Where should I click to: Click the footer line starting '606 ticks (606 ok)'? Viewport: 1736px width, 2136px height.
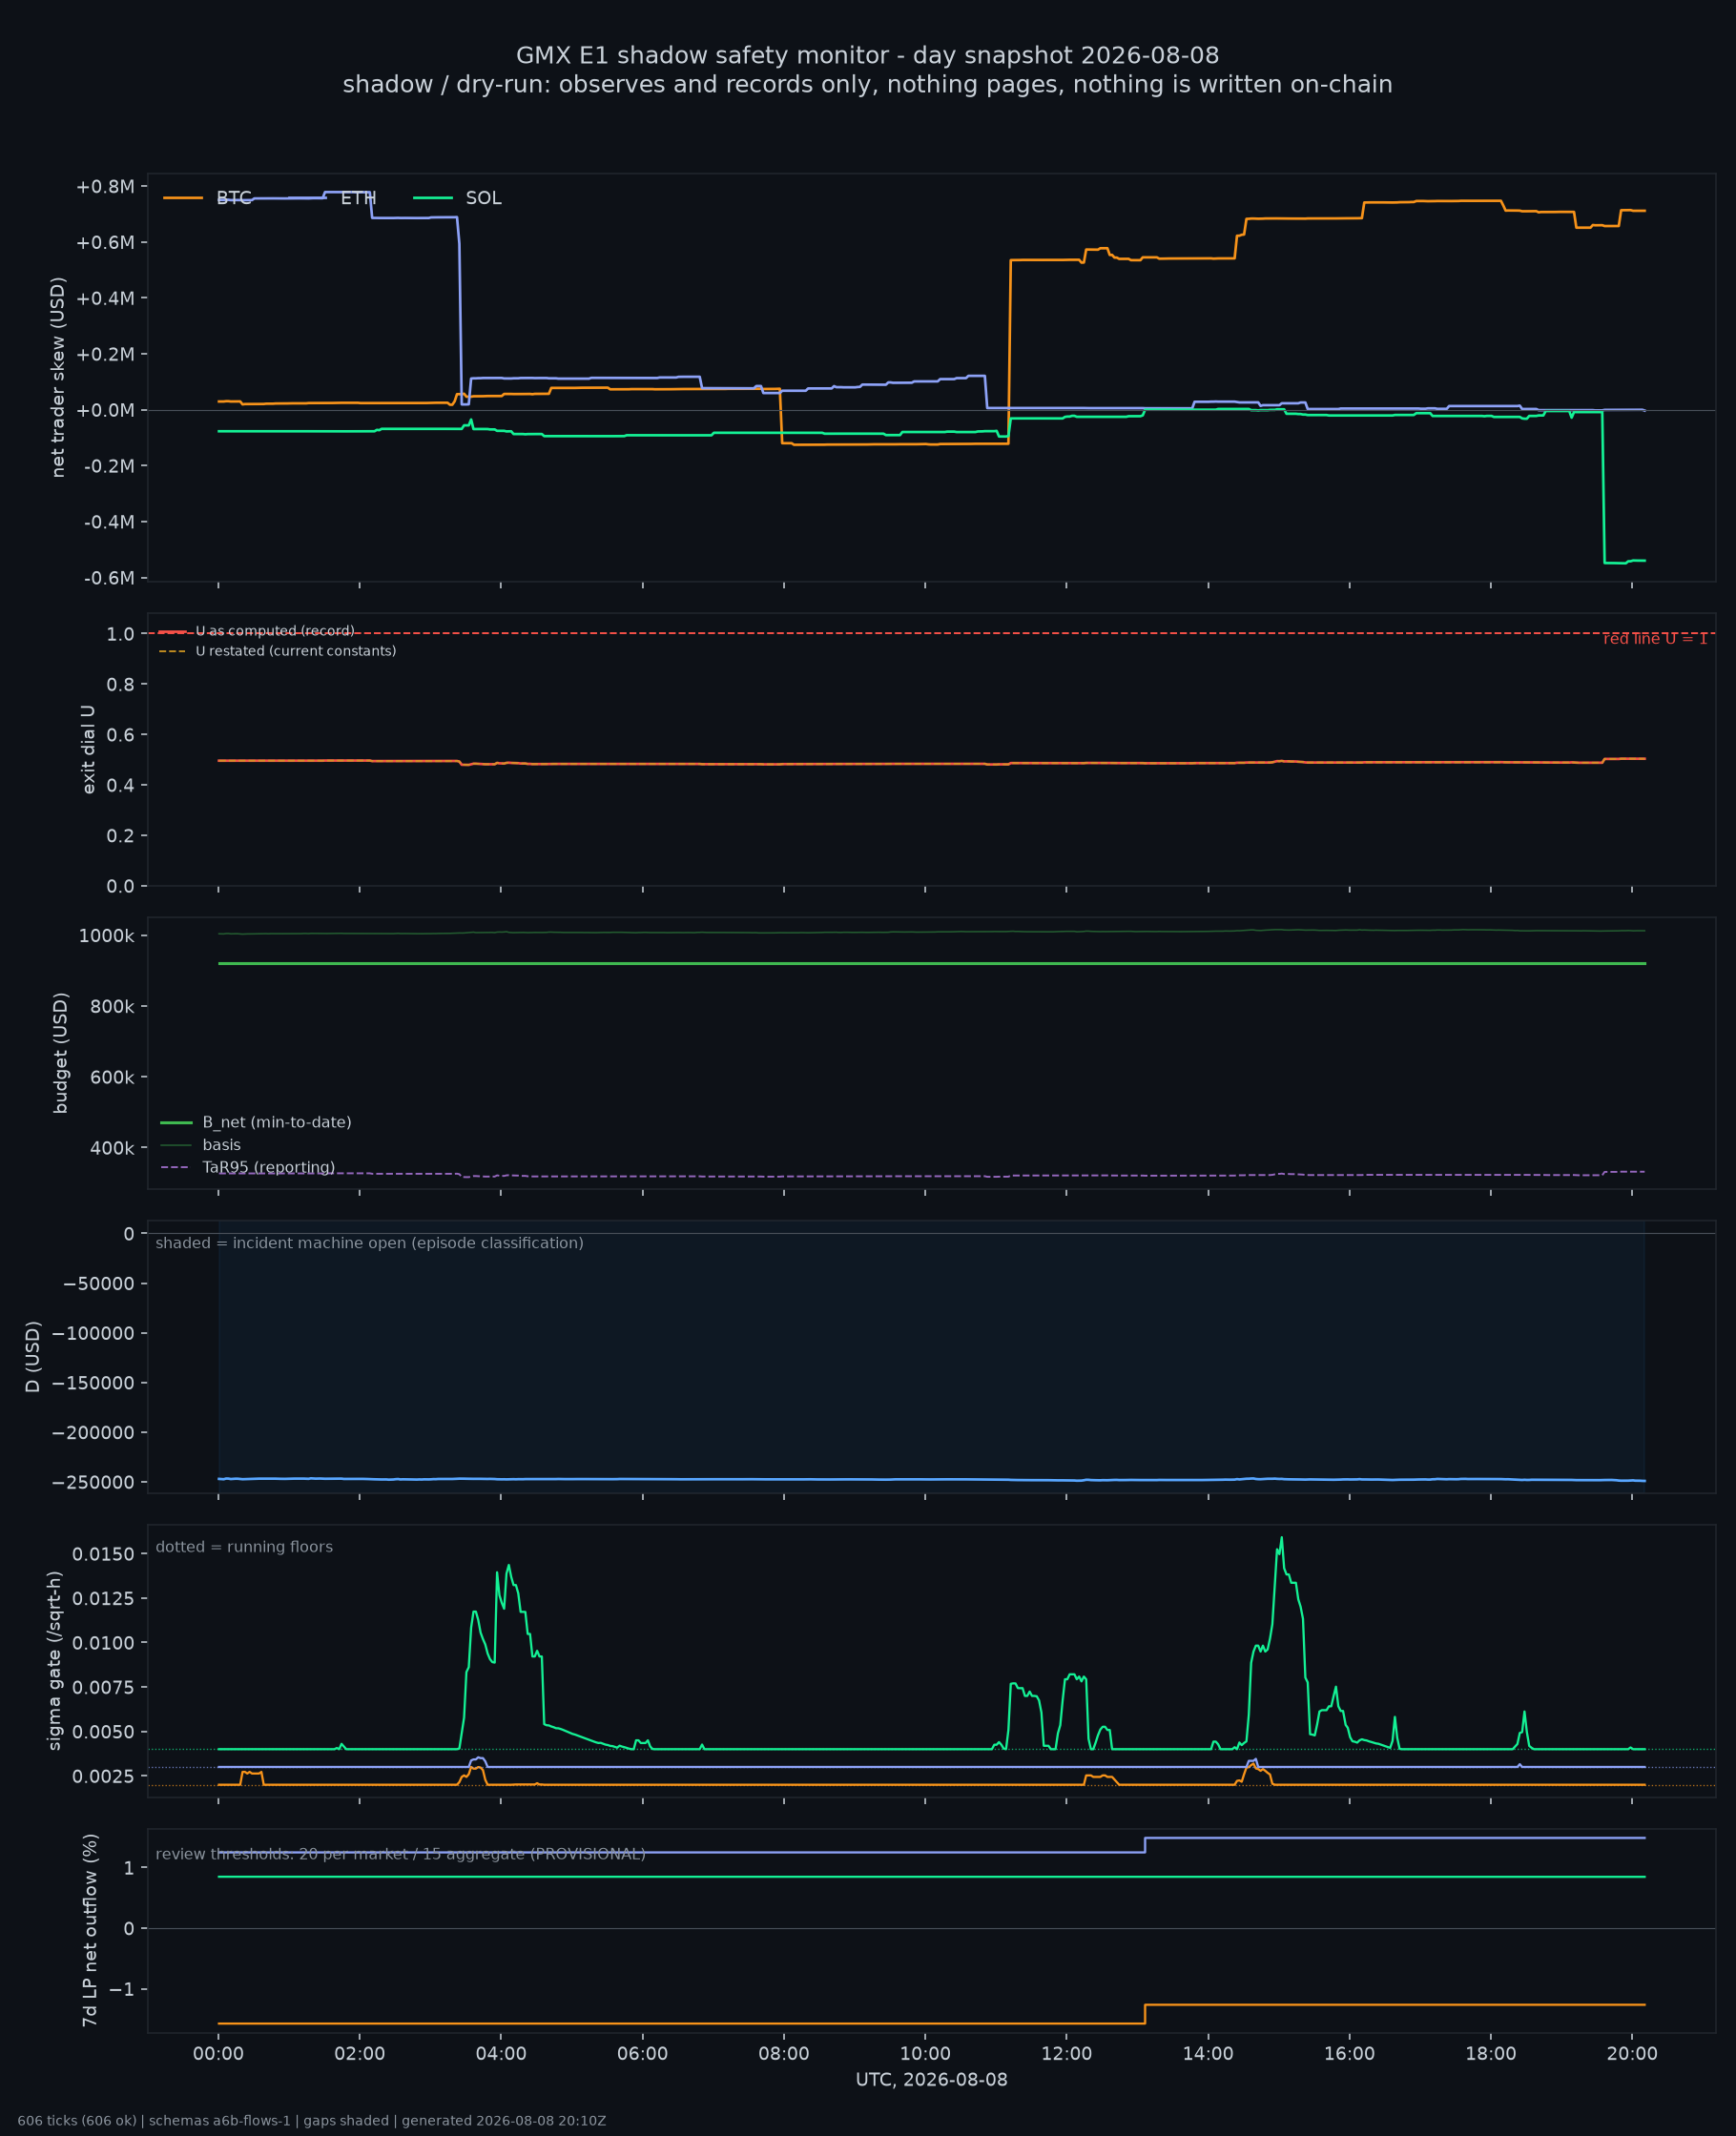coord(312,2121)
